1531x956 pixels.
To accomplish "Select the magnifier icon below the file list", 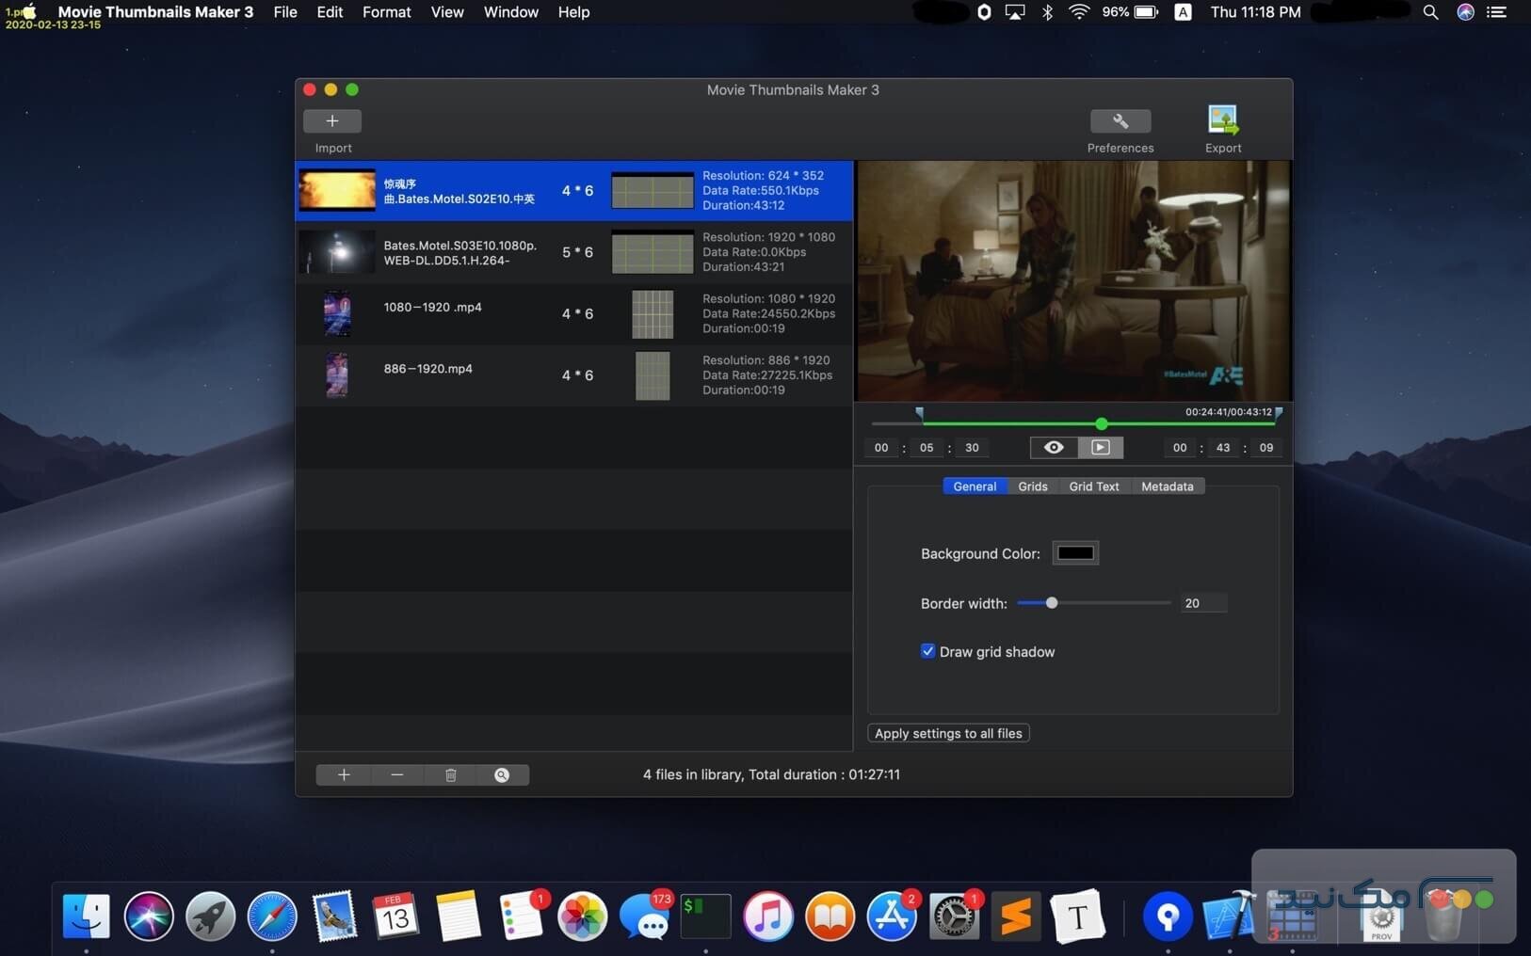I will pyautogui.click(x=502, y=774).
